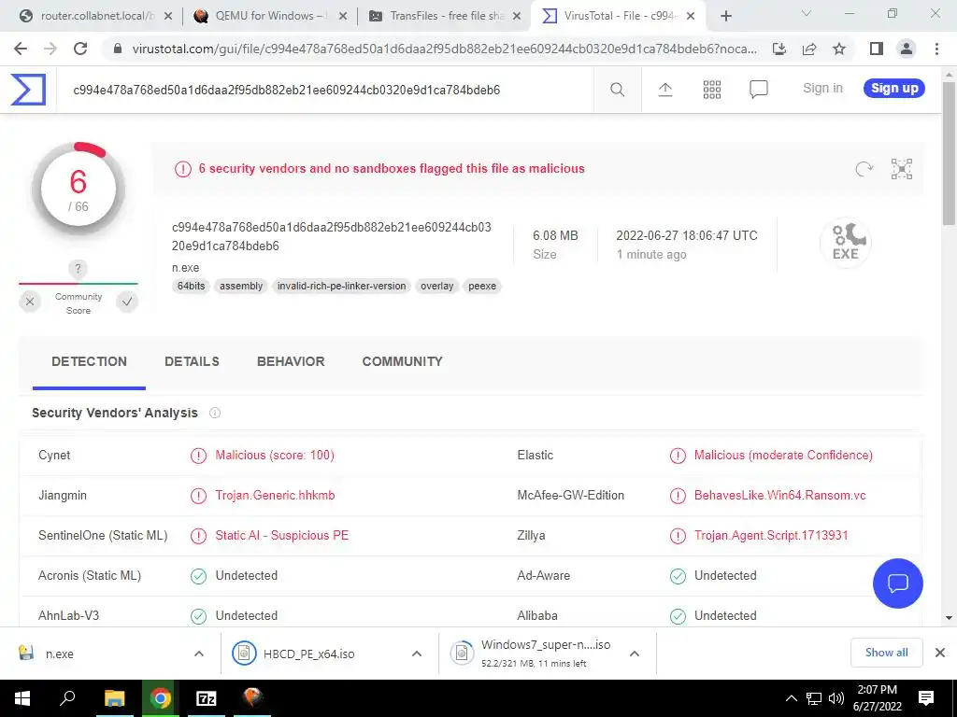Open a new browser tab

coord(725,16)
